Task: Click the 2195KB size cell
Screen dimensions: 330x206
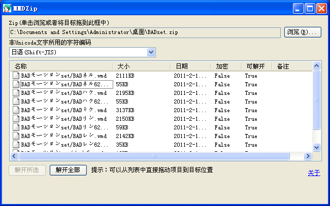Action: point(125,93)
